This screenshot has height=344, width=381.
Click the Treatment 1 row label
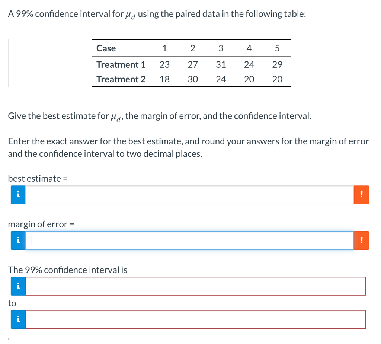point(121,64)
